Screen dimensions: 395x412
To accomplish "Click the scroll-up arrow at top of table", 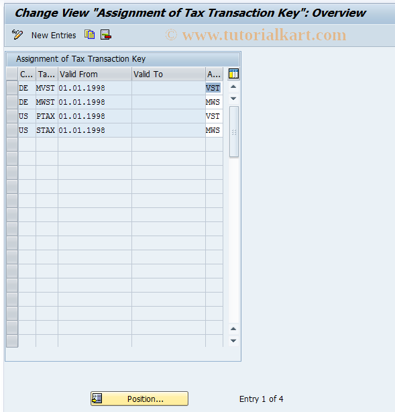I will [x=233, y=87].
